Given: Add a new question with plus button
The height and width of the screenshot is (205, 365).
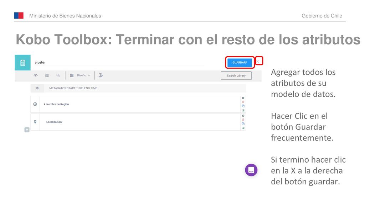Looking at the screenshot, I should [27, 130].
